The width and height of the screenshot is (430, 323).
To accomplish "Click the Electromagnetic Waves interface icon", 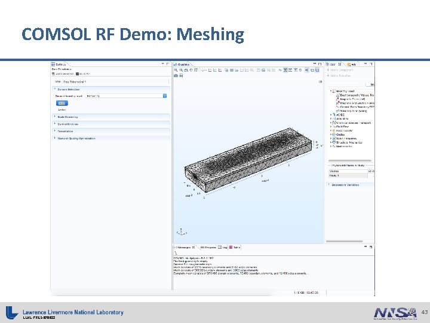I will tap(338, 95).
